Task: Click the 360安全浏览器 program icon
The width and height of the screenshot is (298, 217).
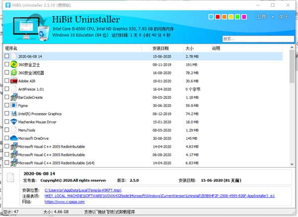Action: (x=14, y=73)
